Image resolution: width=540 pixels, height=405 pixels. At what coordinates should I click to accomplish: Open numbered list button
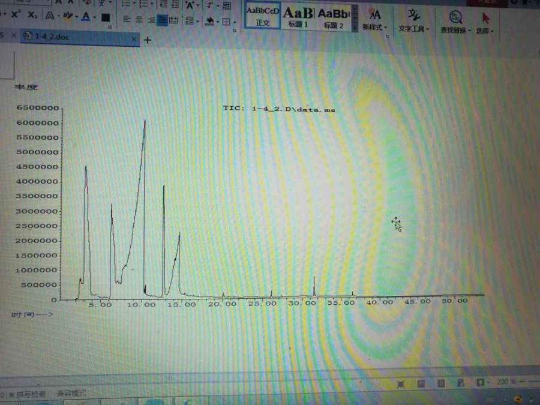(143, 4)
